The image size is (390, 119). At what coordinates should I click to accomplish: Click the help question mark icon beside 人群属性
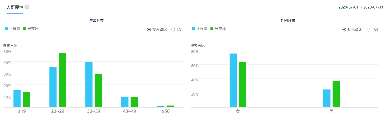click(27, 7)
